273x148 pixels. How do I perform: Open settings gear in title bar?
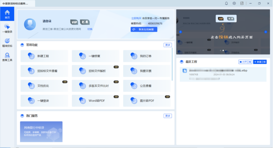click(234, 3)
